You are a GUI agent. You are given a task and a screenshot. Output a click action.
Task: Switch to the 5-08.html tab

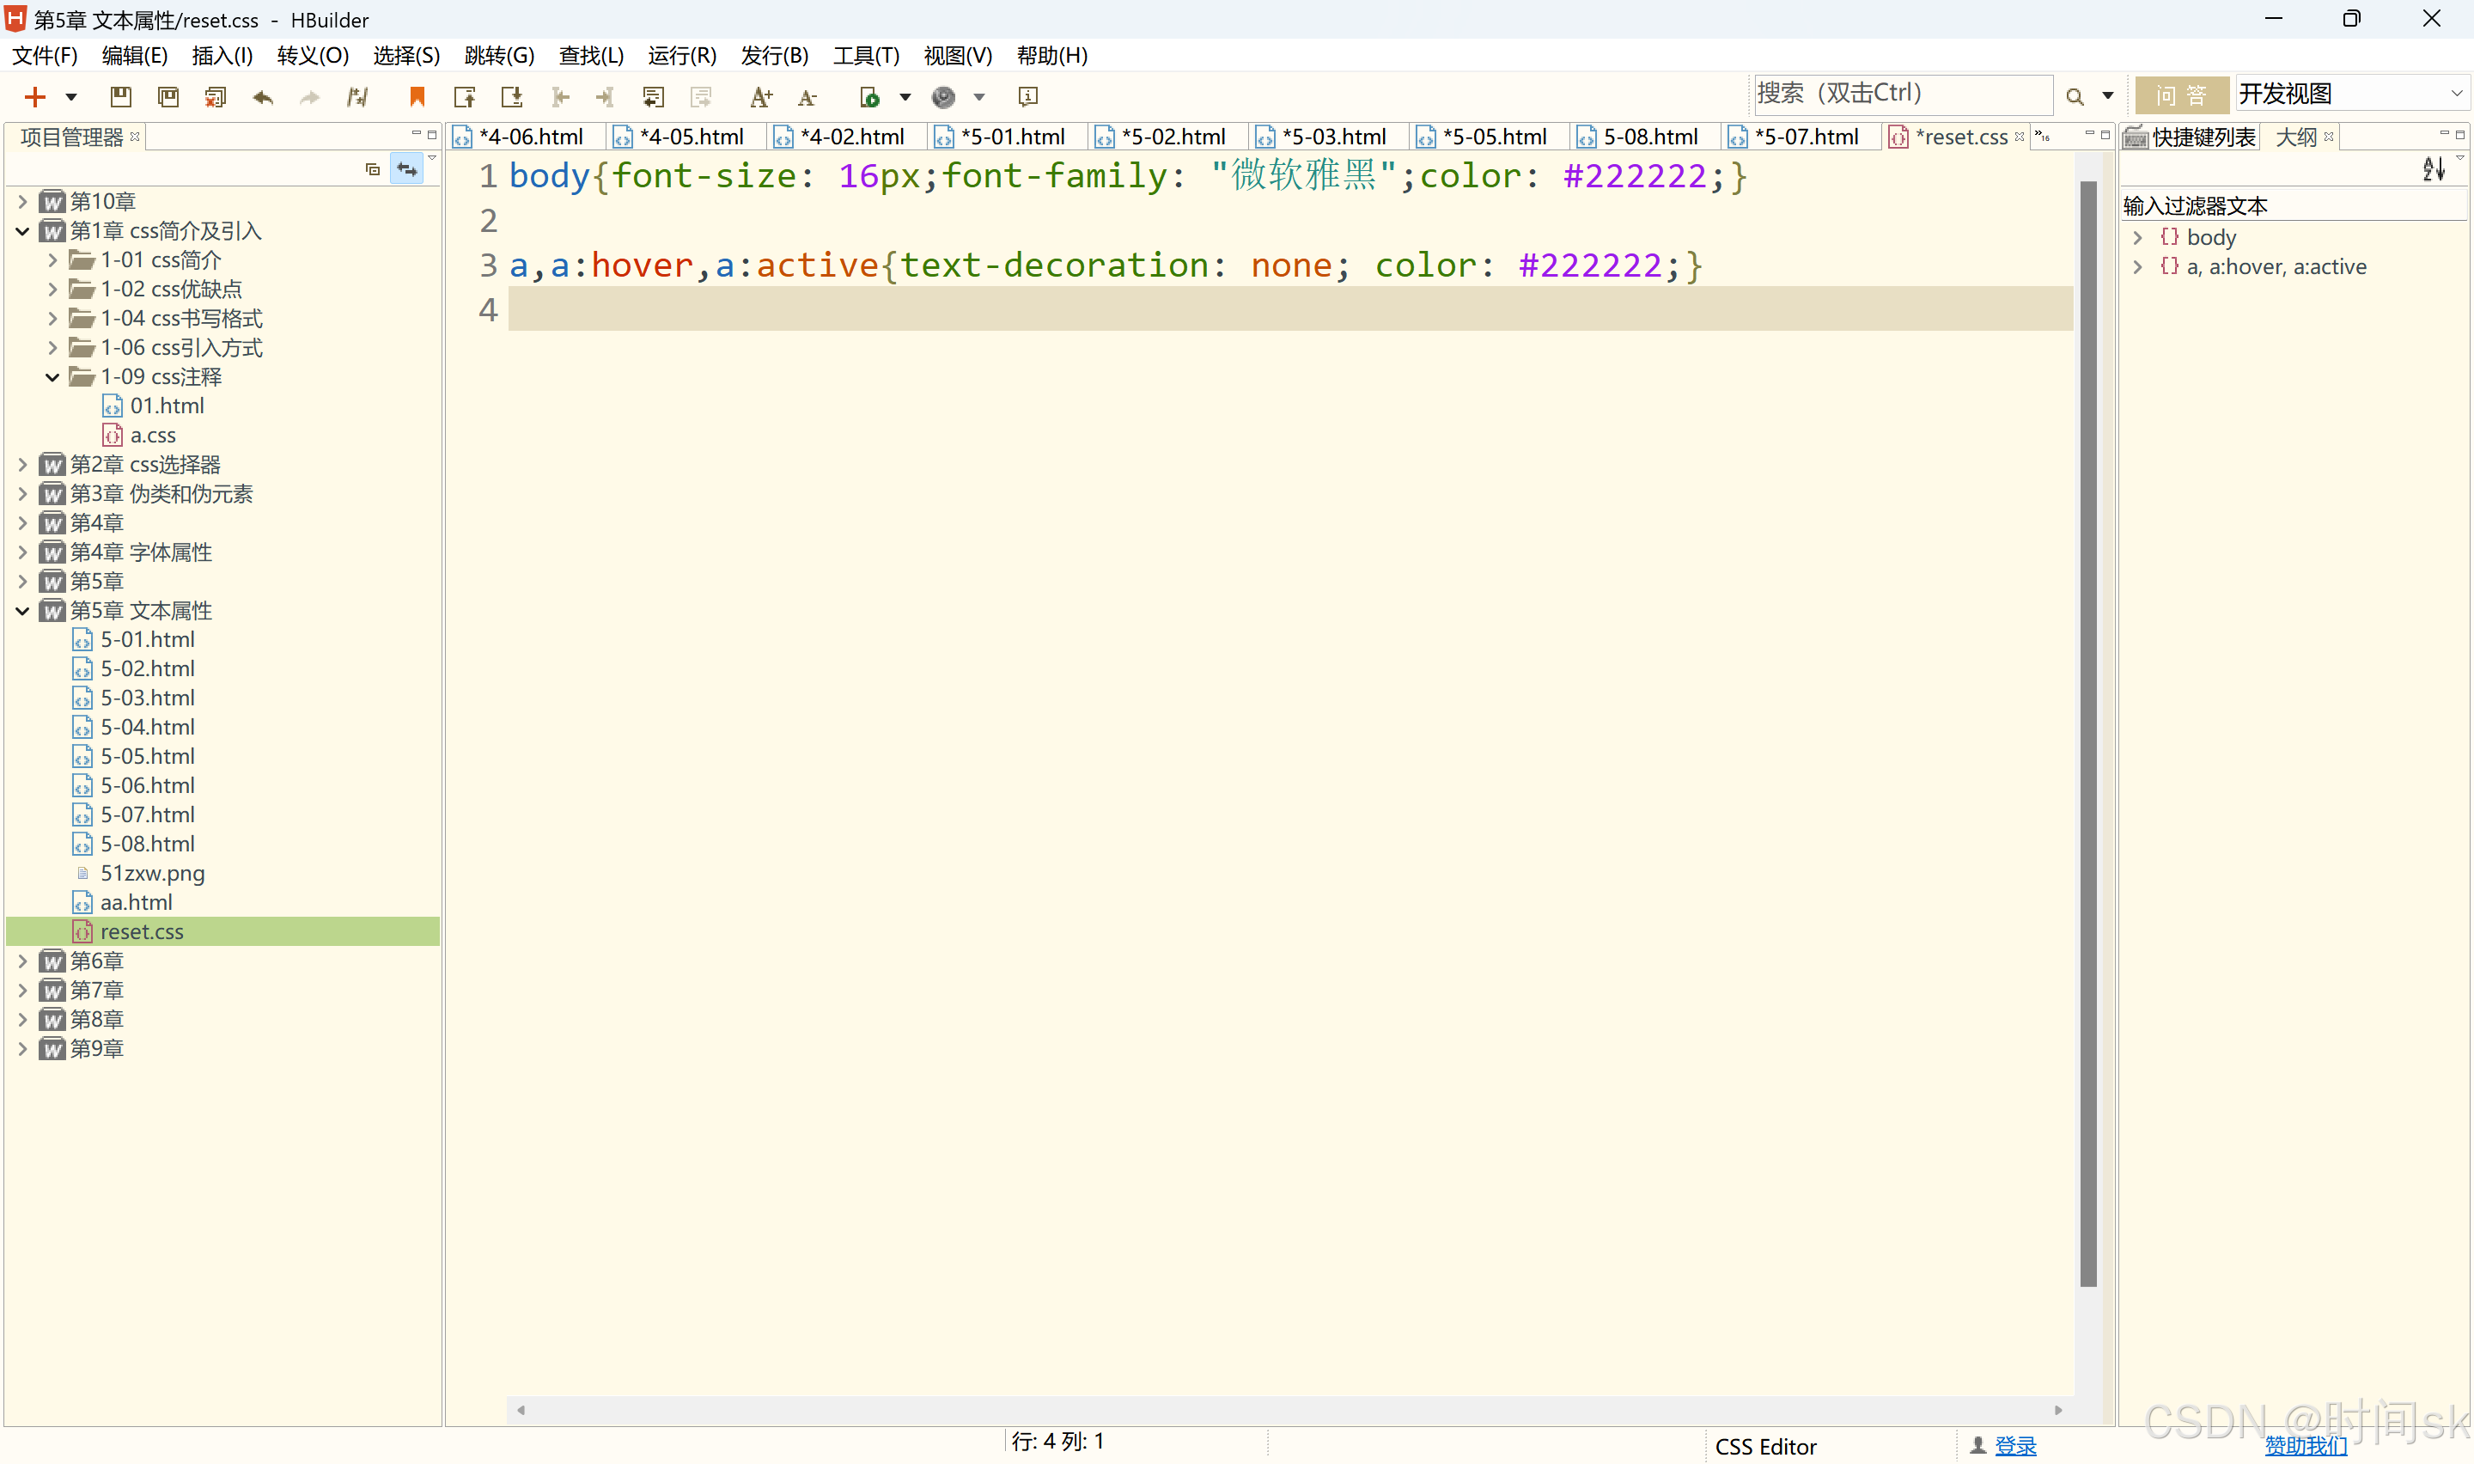(1648, 137)
